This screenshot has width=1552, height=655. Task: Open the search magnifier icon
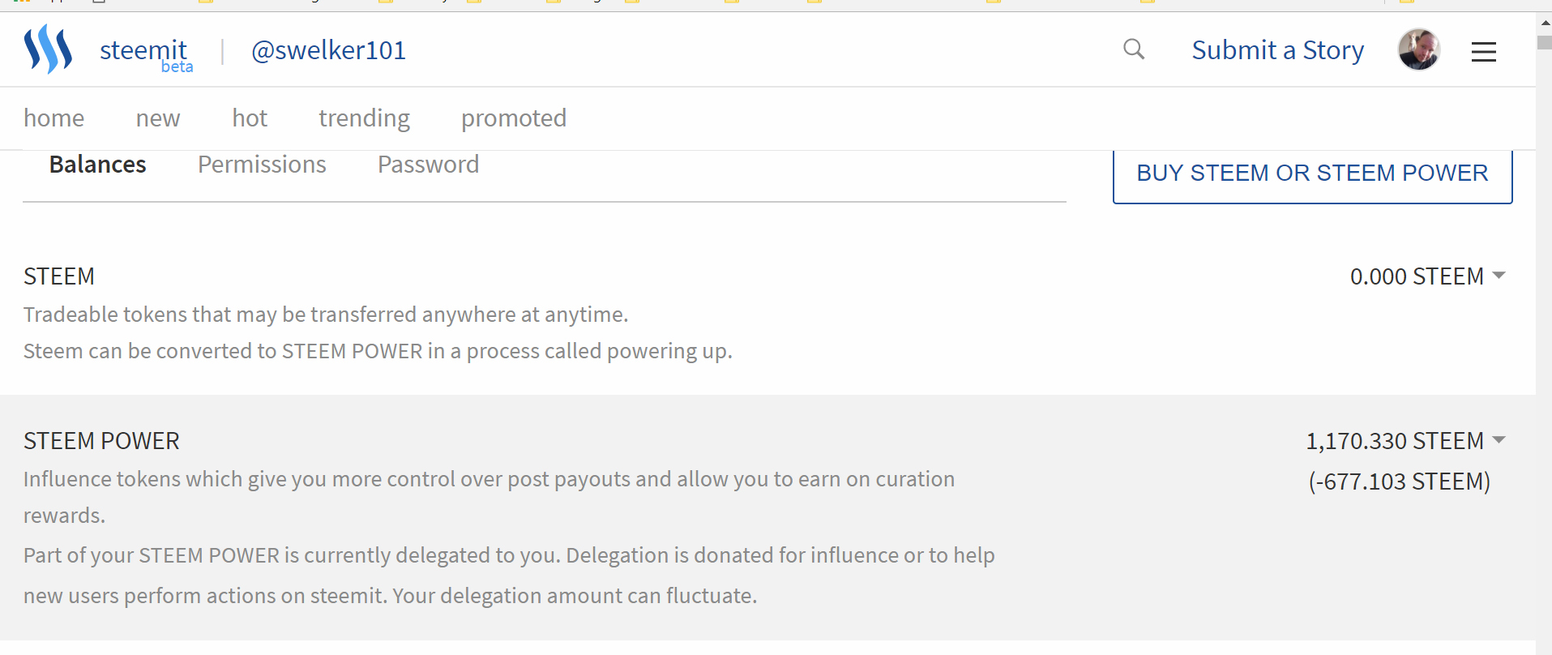pos(1134,49)
